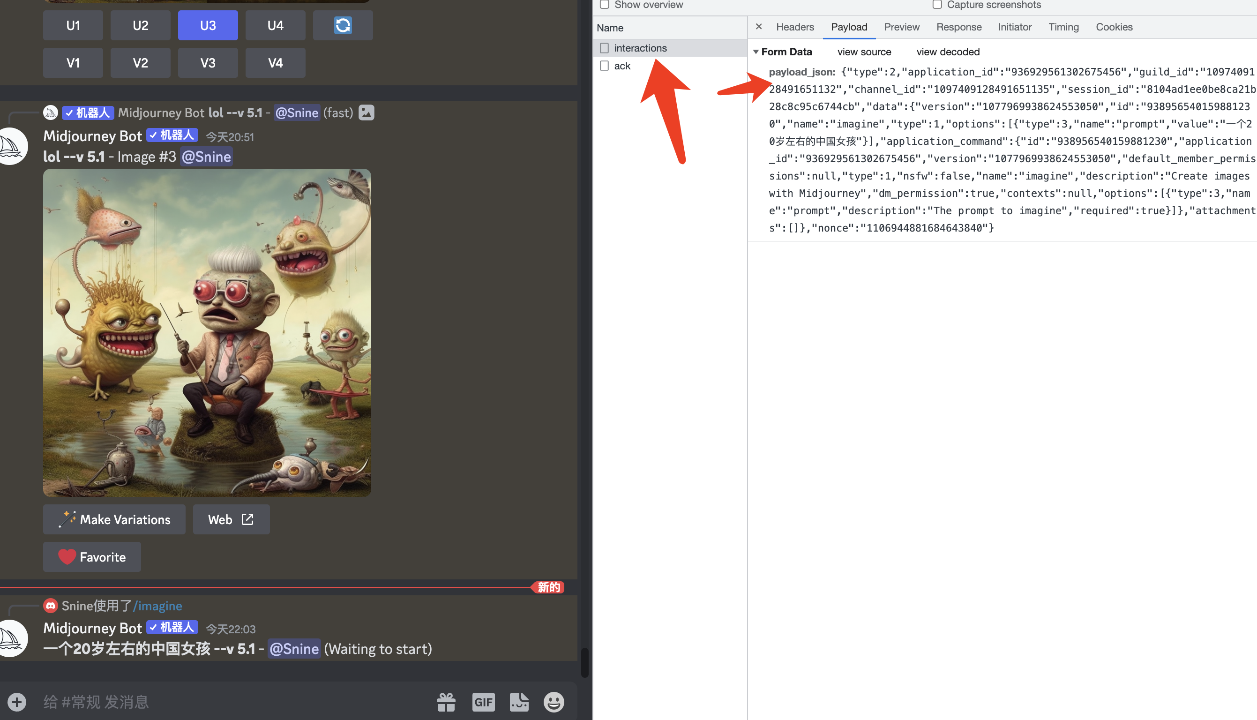Click the re-roll refresh icon button
Viewport: 1257px width, 720px height.
click(x=343, y=25)
